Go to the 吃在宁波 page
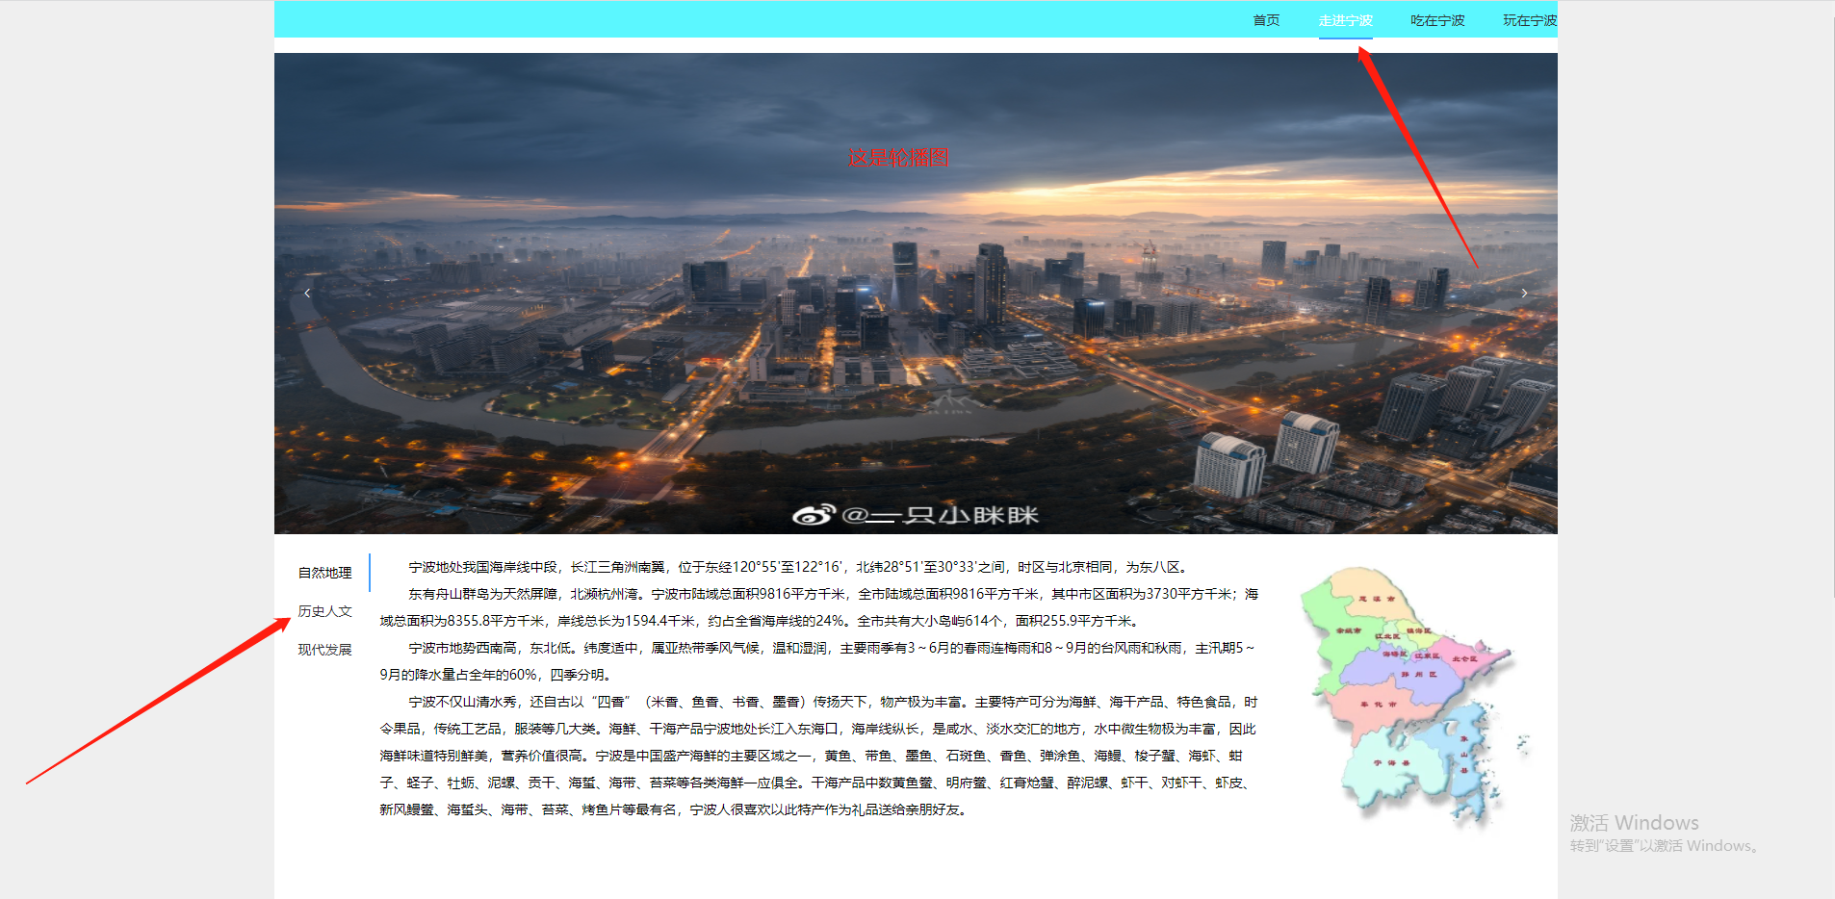 [1437, 20]
